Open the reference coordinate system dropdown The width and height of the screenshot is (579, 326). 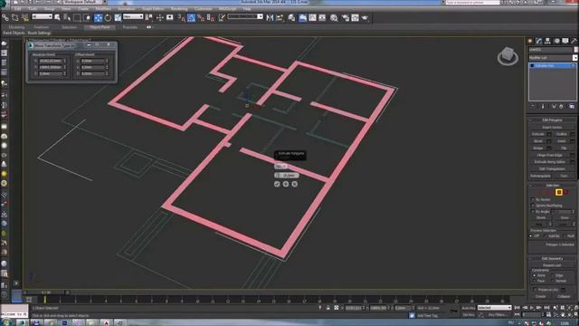133,16
